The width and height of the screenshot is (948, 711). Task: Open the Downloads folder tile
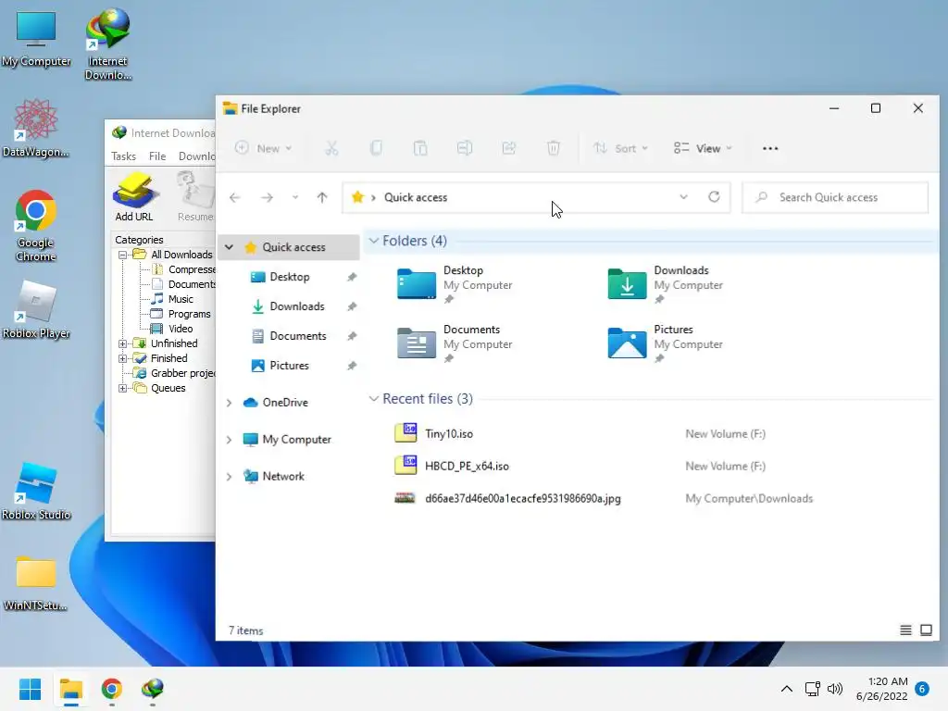click(665, 284)
